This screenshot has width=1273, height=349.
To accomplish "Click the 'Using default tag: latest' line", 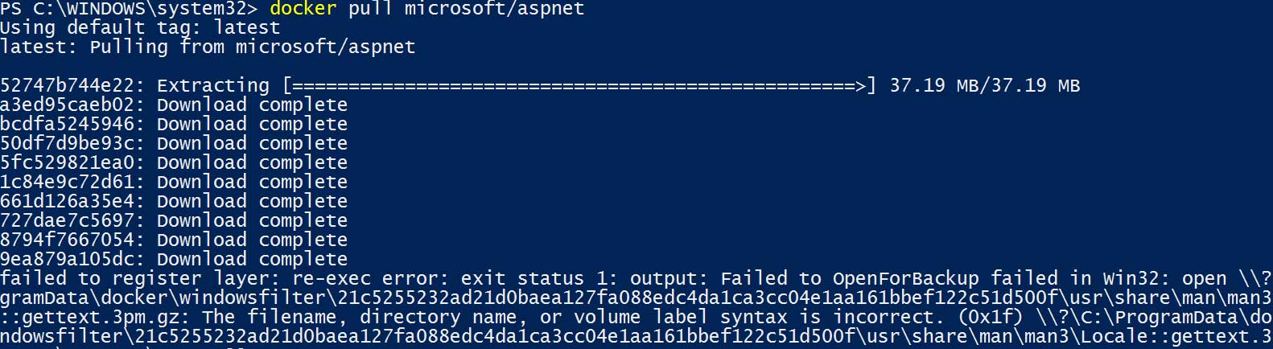I will click(140, 27).
